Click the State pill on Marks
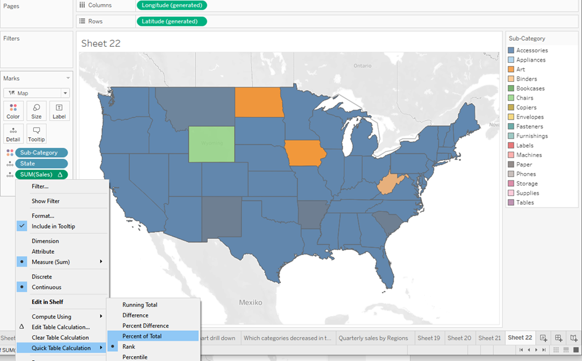The width and height of the screenshot is (582, 361). [42, 164]
